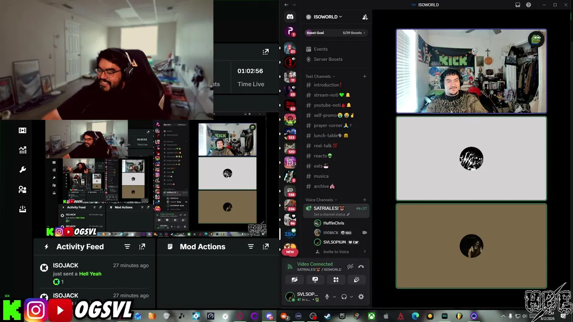Open the Kick dashboard download tray icon

pos(22,209)
